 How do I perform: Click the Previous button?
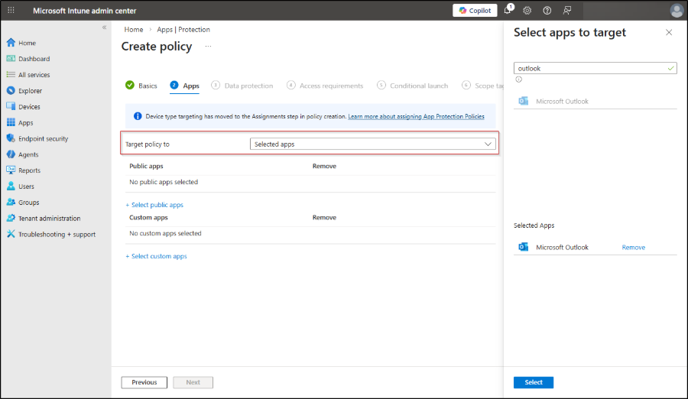point(144,382)
